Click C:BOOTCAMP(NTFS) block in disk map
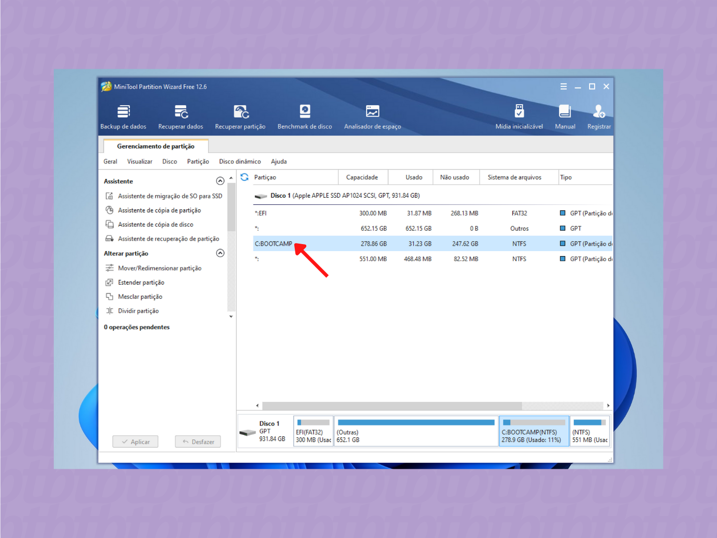 (534, 431)
